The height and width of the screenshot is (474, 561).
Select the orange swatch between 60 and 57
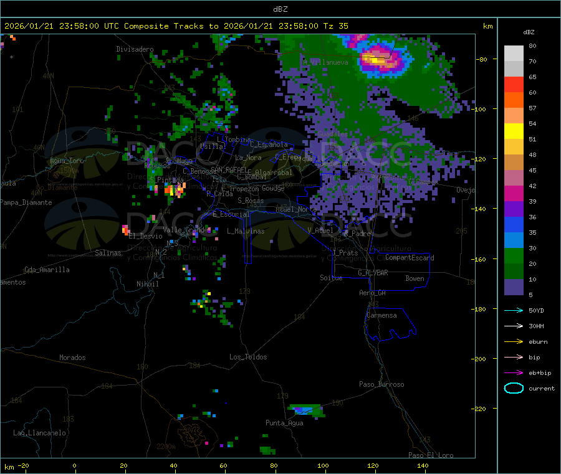pyautogui.click(x=514, y=100)
